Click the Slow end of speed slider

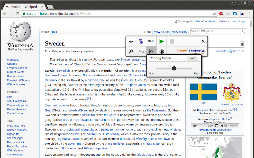tap(151, 74)
